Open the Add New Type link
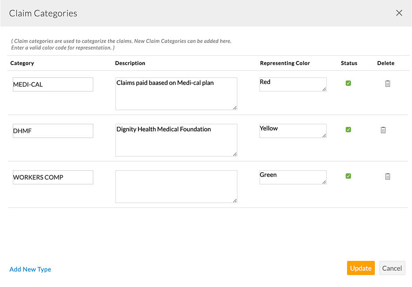This screenshot has width=412, height=287. tap(30, 269)
